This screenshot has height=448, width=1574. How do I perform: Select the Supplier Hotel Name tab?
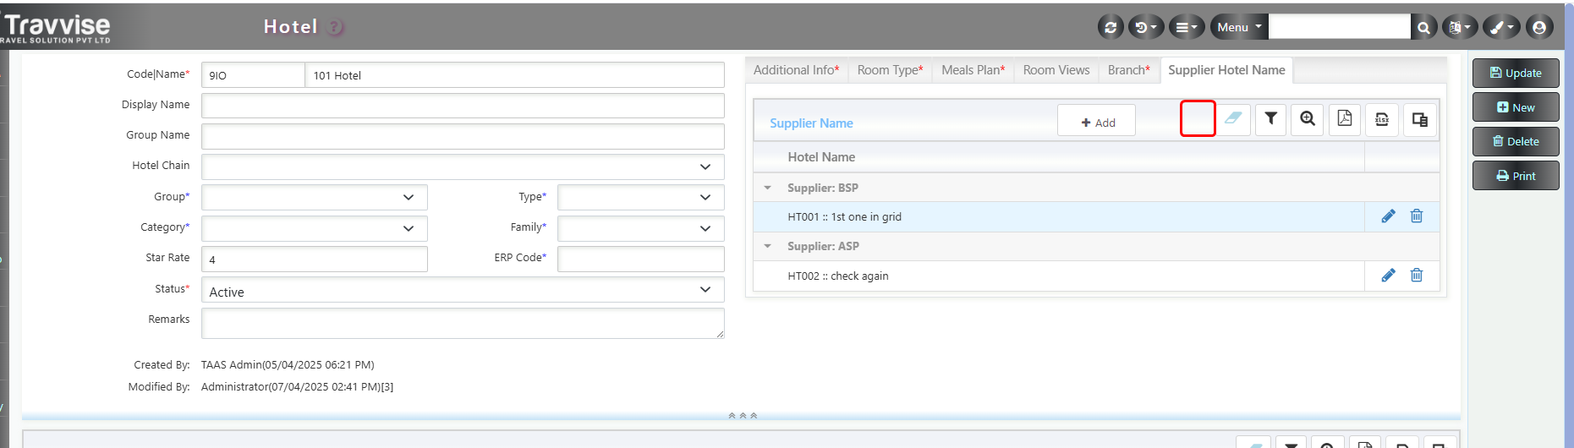point(1226,70)
